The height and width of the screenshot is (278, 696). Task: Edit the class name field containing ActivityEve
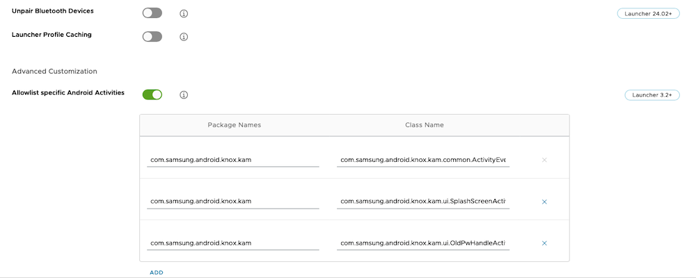click(423, 160)
